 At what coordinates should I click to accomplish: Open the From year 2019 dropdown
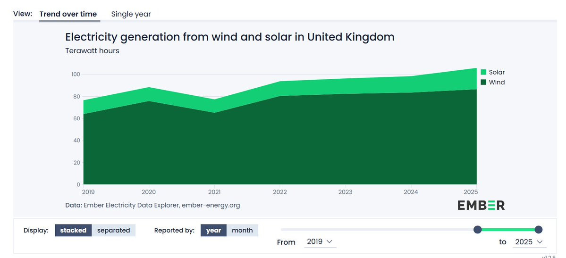(x=320, y=241)
